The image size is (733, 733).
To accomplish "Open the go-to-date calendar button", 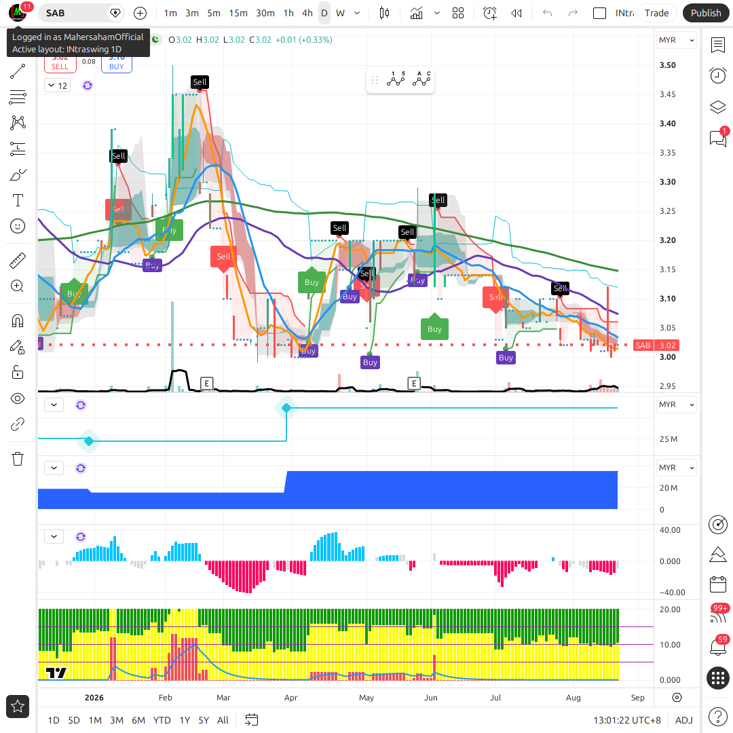I will (x=252, y=720).
